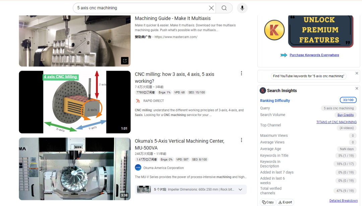Open Machining Guide - Make It Multiaxis title

pyautogui.click(x=173, y=18)
